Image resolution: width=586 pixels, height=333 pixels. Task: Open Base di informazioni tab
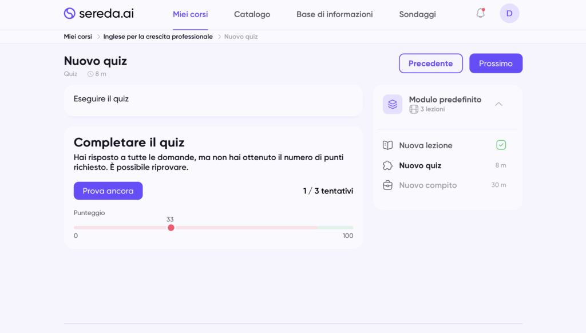click(x=334, y=14)
